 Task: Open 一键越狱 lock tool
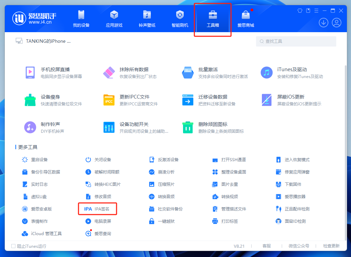(x=162, y=221)
